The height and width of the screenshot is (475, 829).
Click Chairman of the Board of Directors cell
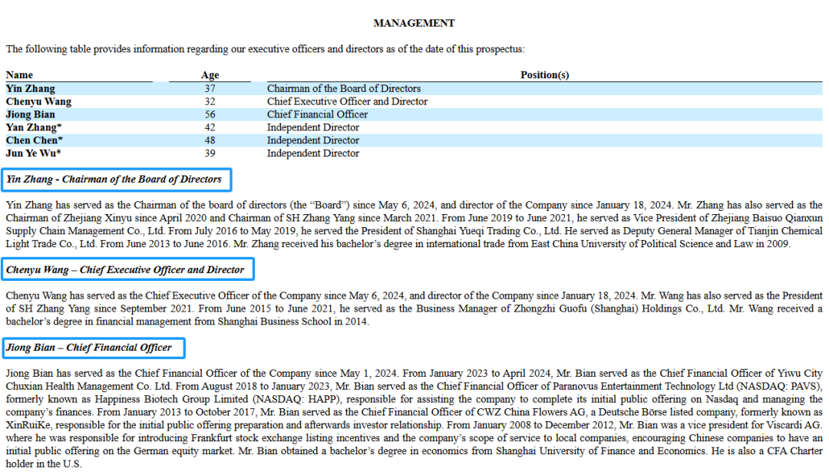pos(344,89)
